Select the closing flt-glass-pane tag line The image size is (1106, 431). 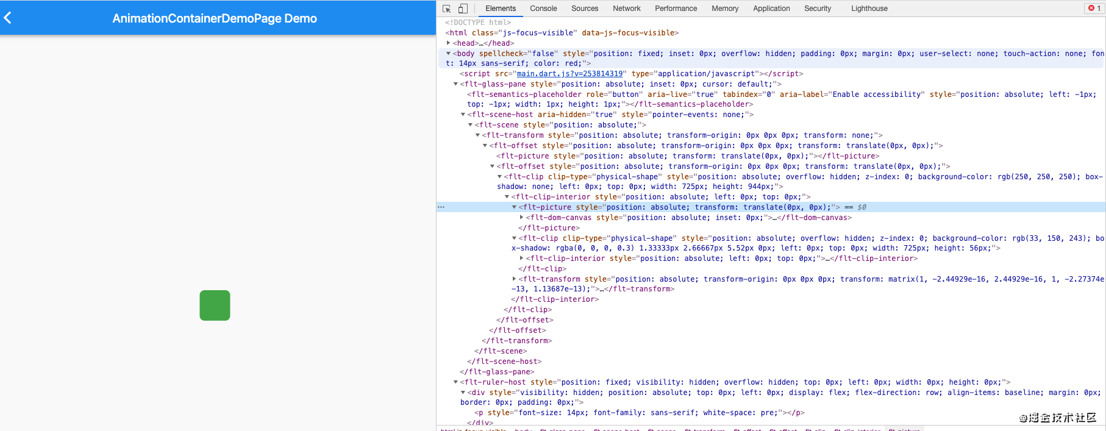pyautogui.click(x=497, y=372)
